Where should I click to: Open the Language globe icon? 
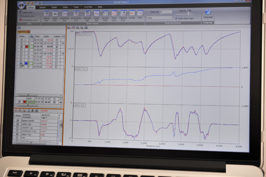(208, 12)
